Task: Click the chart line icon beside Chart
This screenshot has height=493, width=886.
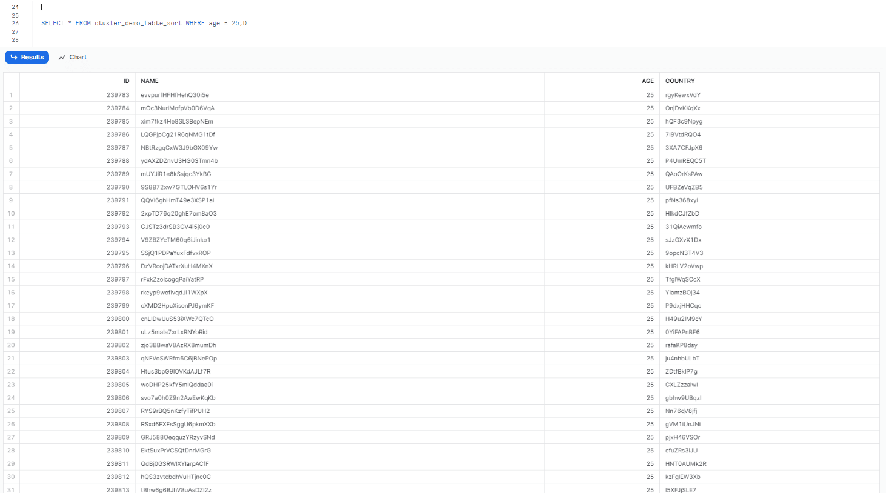Action: [62, 58]
